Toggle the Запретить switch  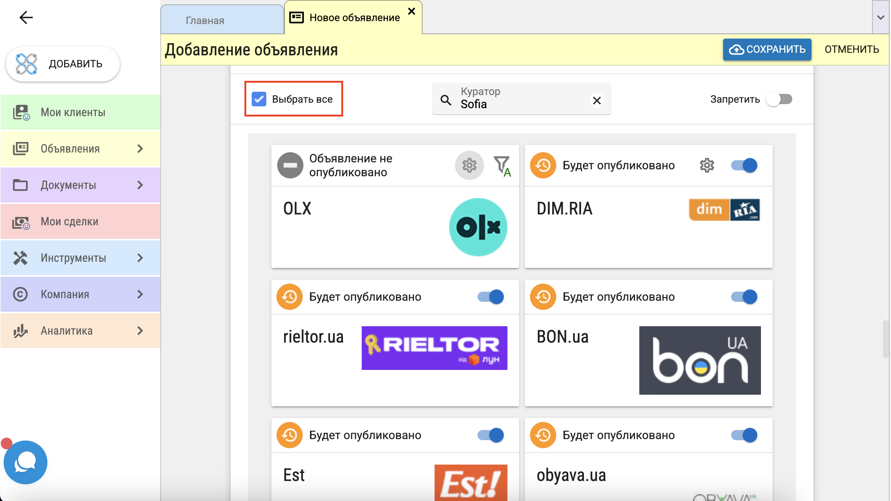coord(780,99)
